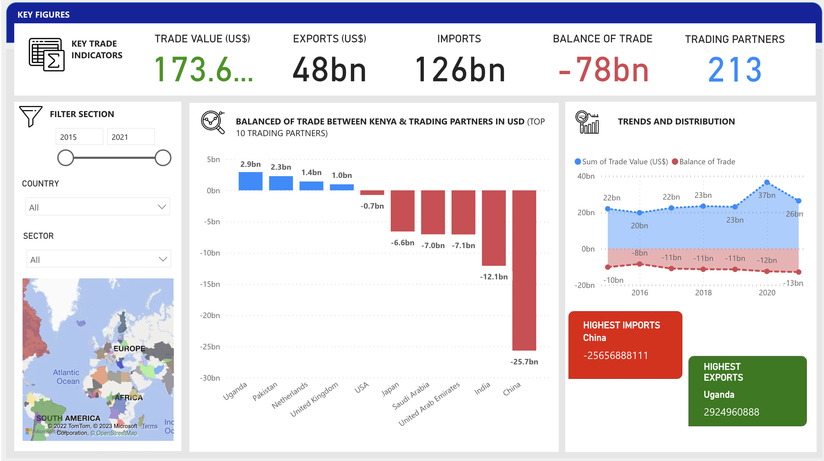Click the Highest Imports China card
The width and height of the screenshot is (824, 461).
click(x=625, y=345)
